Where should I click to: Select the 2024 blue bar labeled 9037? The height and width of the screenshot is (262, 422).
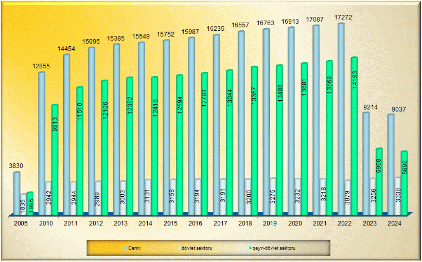391,164
